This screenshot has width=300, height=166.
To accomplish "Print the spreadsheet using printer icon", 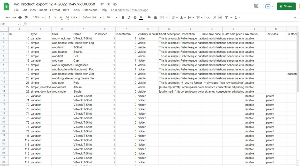I will 20,18.
